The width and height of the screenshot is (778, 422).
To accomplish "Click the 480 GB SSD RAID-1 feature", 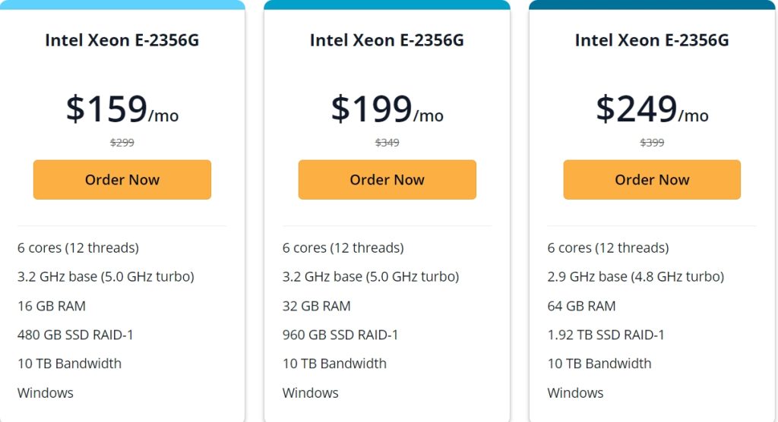I will point(76,335).
